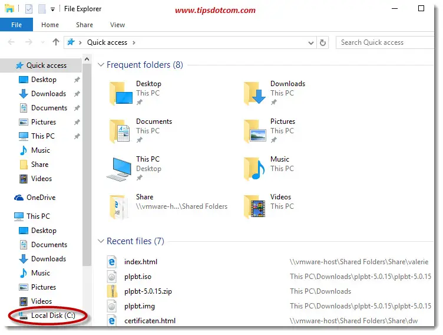This screenshot has height=335, width=443.
Task: Select the index.html recent file
Action: click(141, 262)
